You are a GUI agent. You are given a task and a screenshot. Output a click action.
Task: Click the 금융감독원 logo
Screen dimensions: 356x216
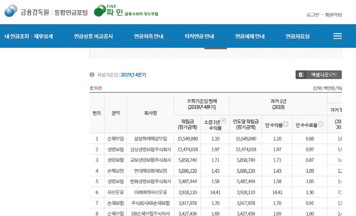pos(25,12)
